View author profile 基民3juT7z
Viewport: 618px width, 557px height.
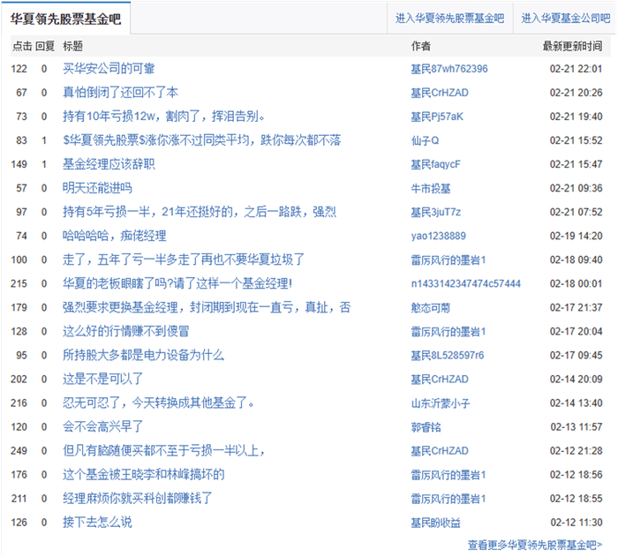pyautogui.click(x=436, y=213)
